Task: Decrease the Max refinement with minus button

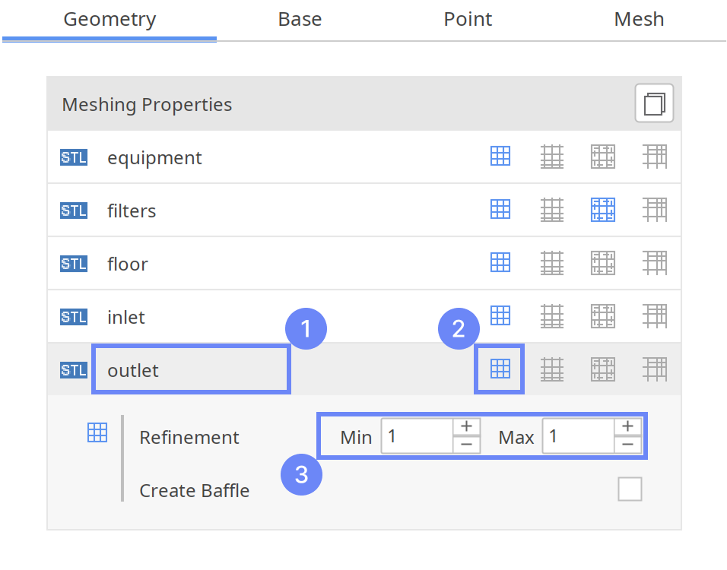Action: click(x=627, y=445)
